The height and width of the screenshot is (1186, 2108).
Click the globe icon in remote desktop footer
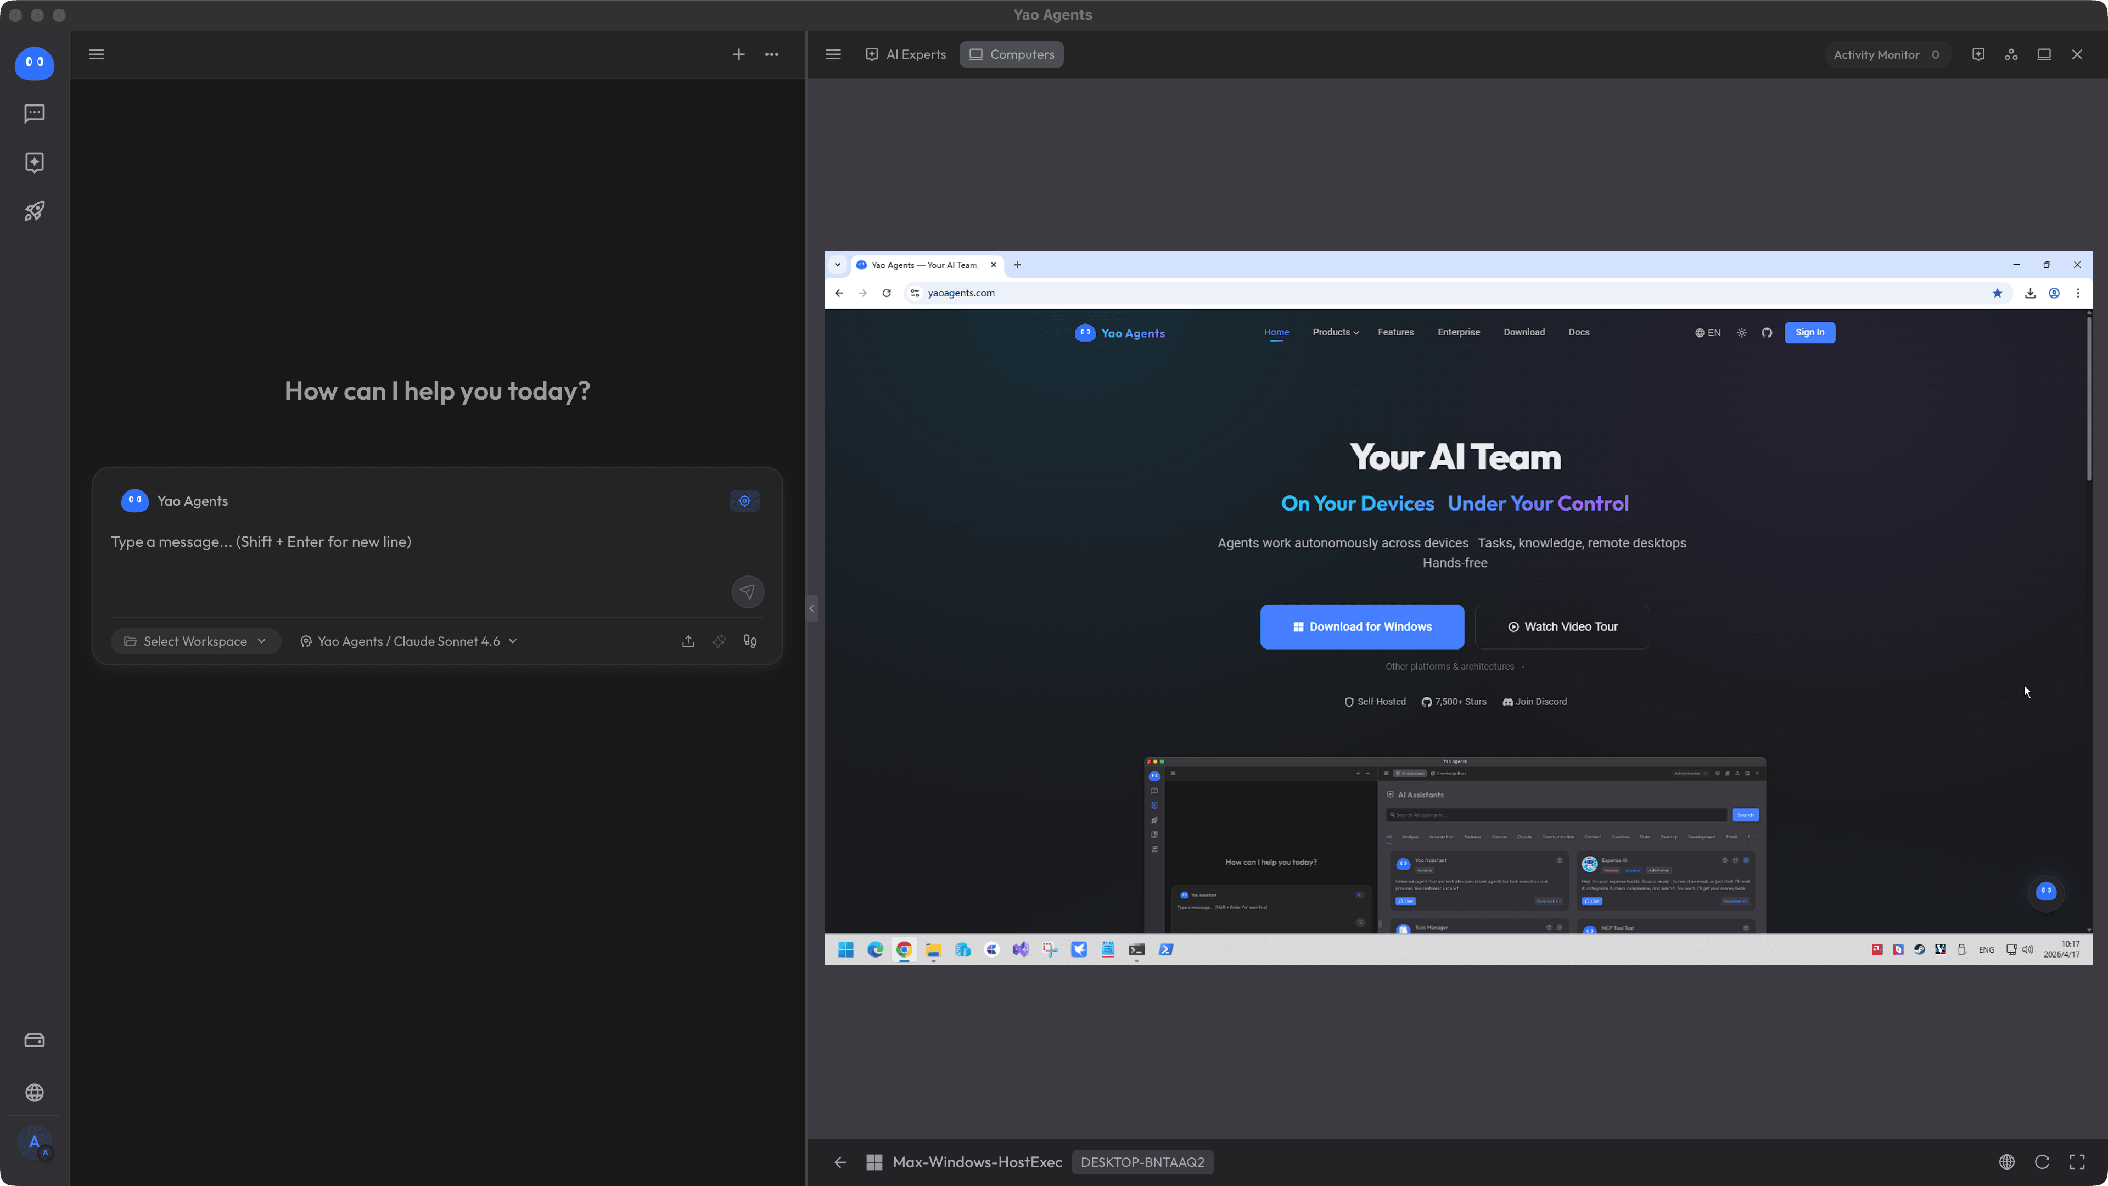pyautogui.click(x=2006, y=1162)
